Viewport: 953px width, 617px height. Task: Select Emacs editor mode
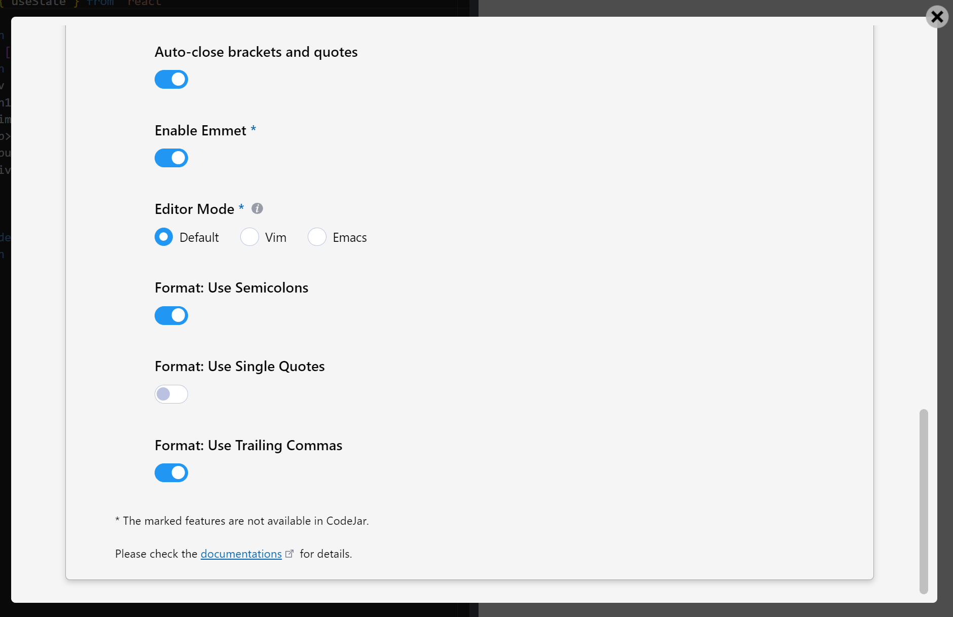(317, 237)
